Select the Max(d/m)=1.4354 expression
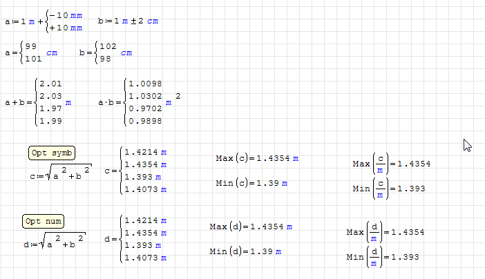485x279 pixels. click(385, 232)
